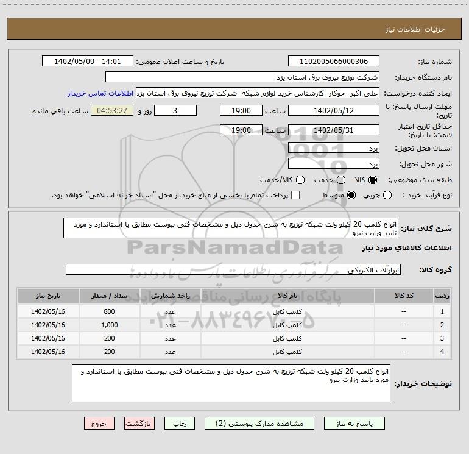Click the شماره نیاز field 1102005066000306
469x454 pixels.
click(x=334, y=62)
